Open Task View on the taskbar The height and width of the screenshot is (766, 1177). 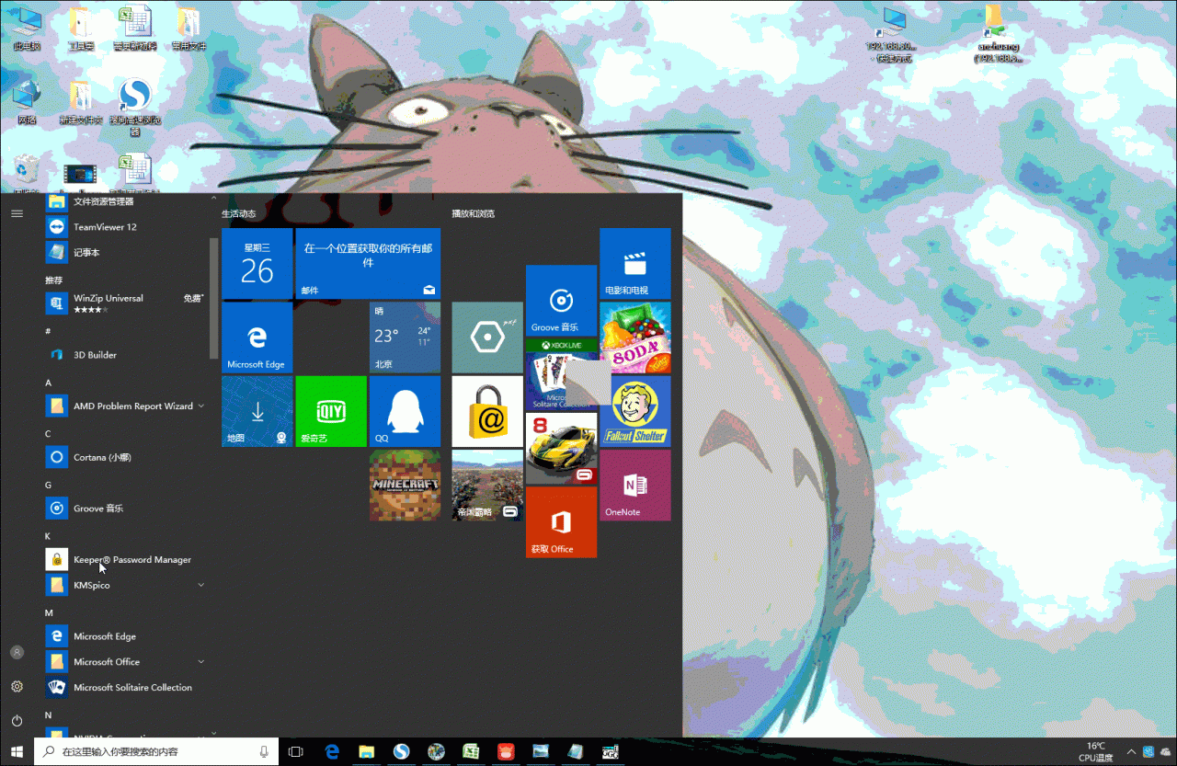(x=295, y=751)
